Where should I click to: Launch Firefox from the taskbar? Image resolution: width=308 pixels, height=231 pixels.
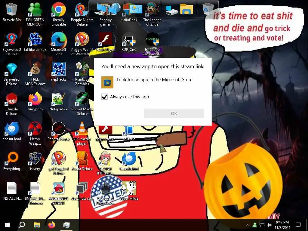tap(52, 225)
